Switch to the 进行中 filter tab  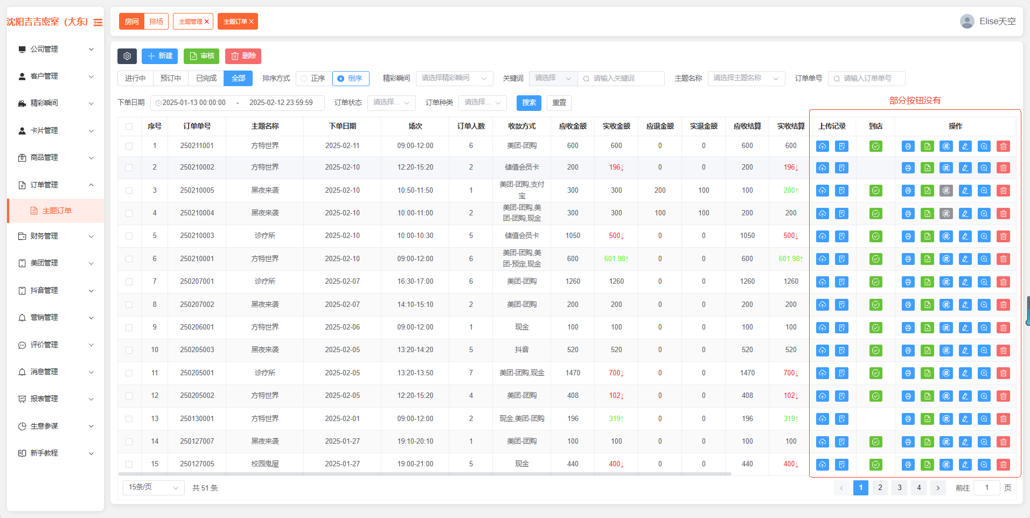click(x=135, y=79)
